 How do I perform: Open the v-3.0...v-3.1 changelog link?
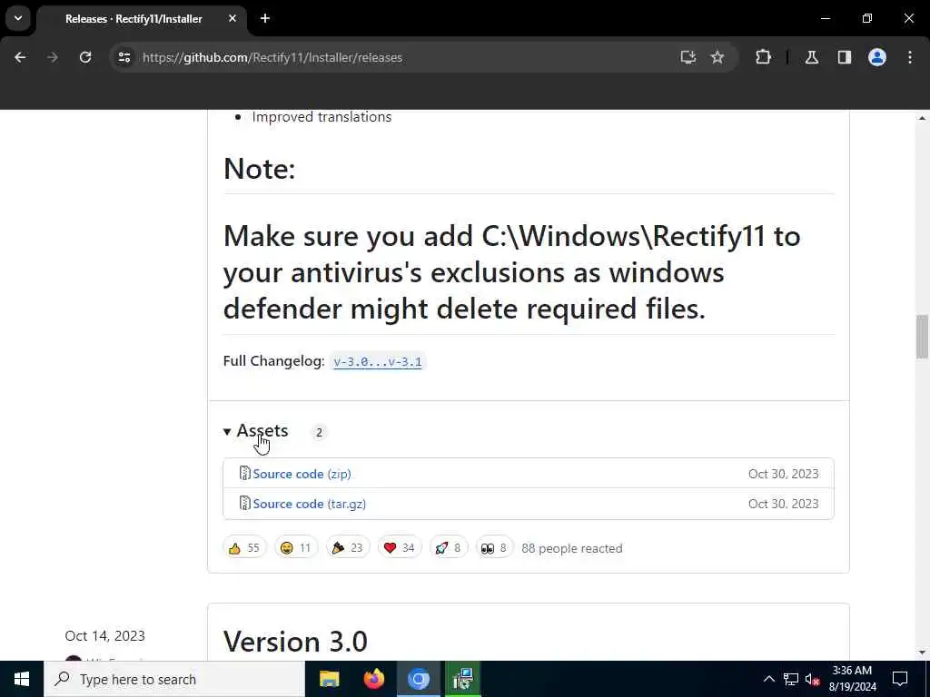[x=377, y=361]
